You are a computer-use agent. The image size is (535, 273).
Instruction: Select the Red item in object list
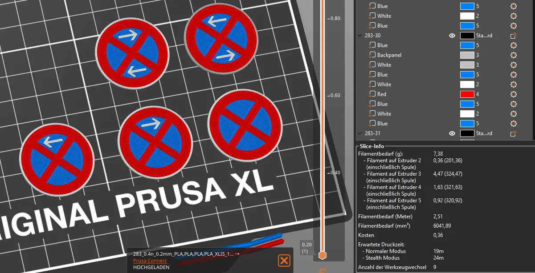[382, 94]
